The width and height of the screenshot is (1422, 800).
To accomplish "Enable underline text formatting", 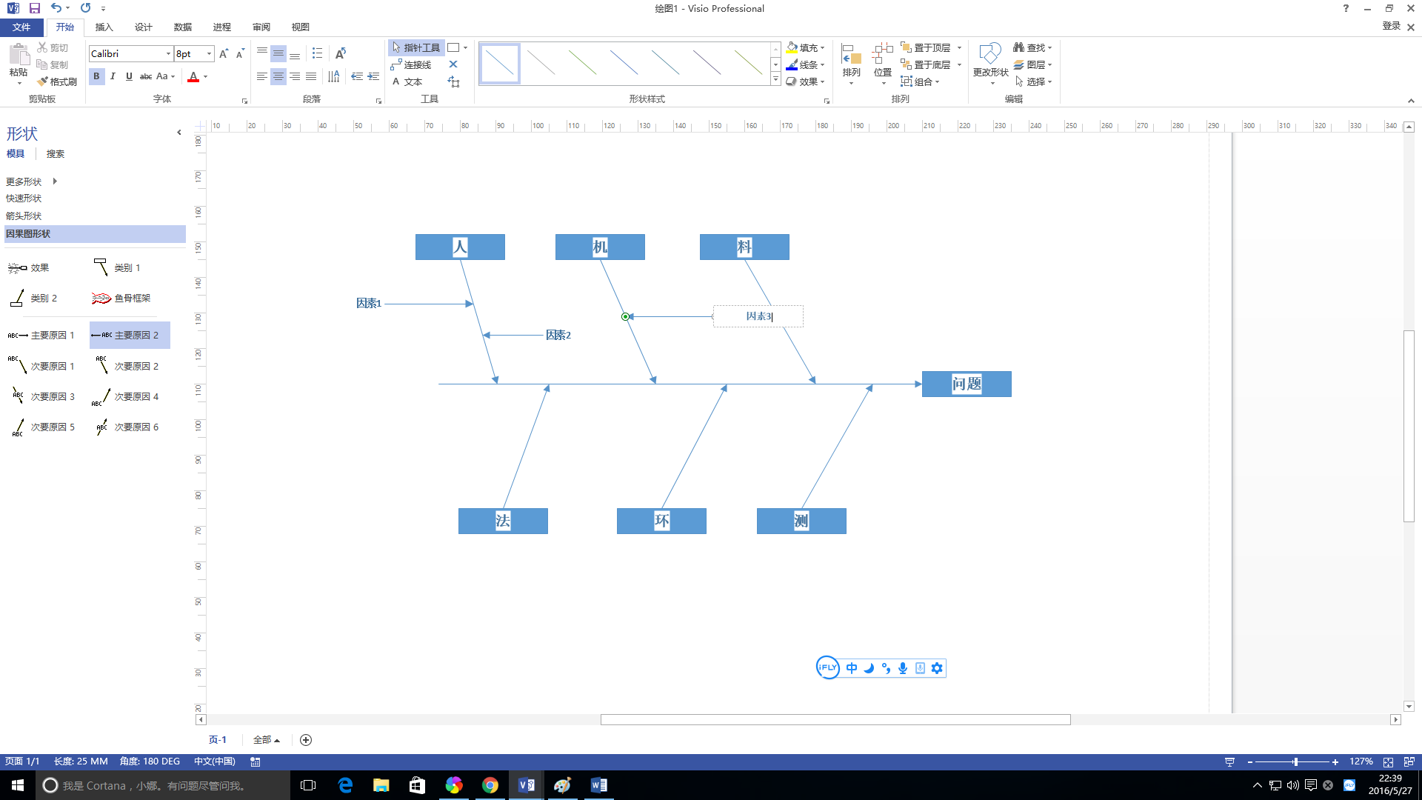I will (128, 76).
